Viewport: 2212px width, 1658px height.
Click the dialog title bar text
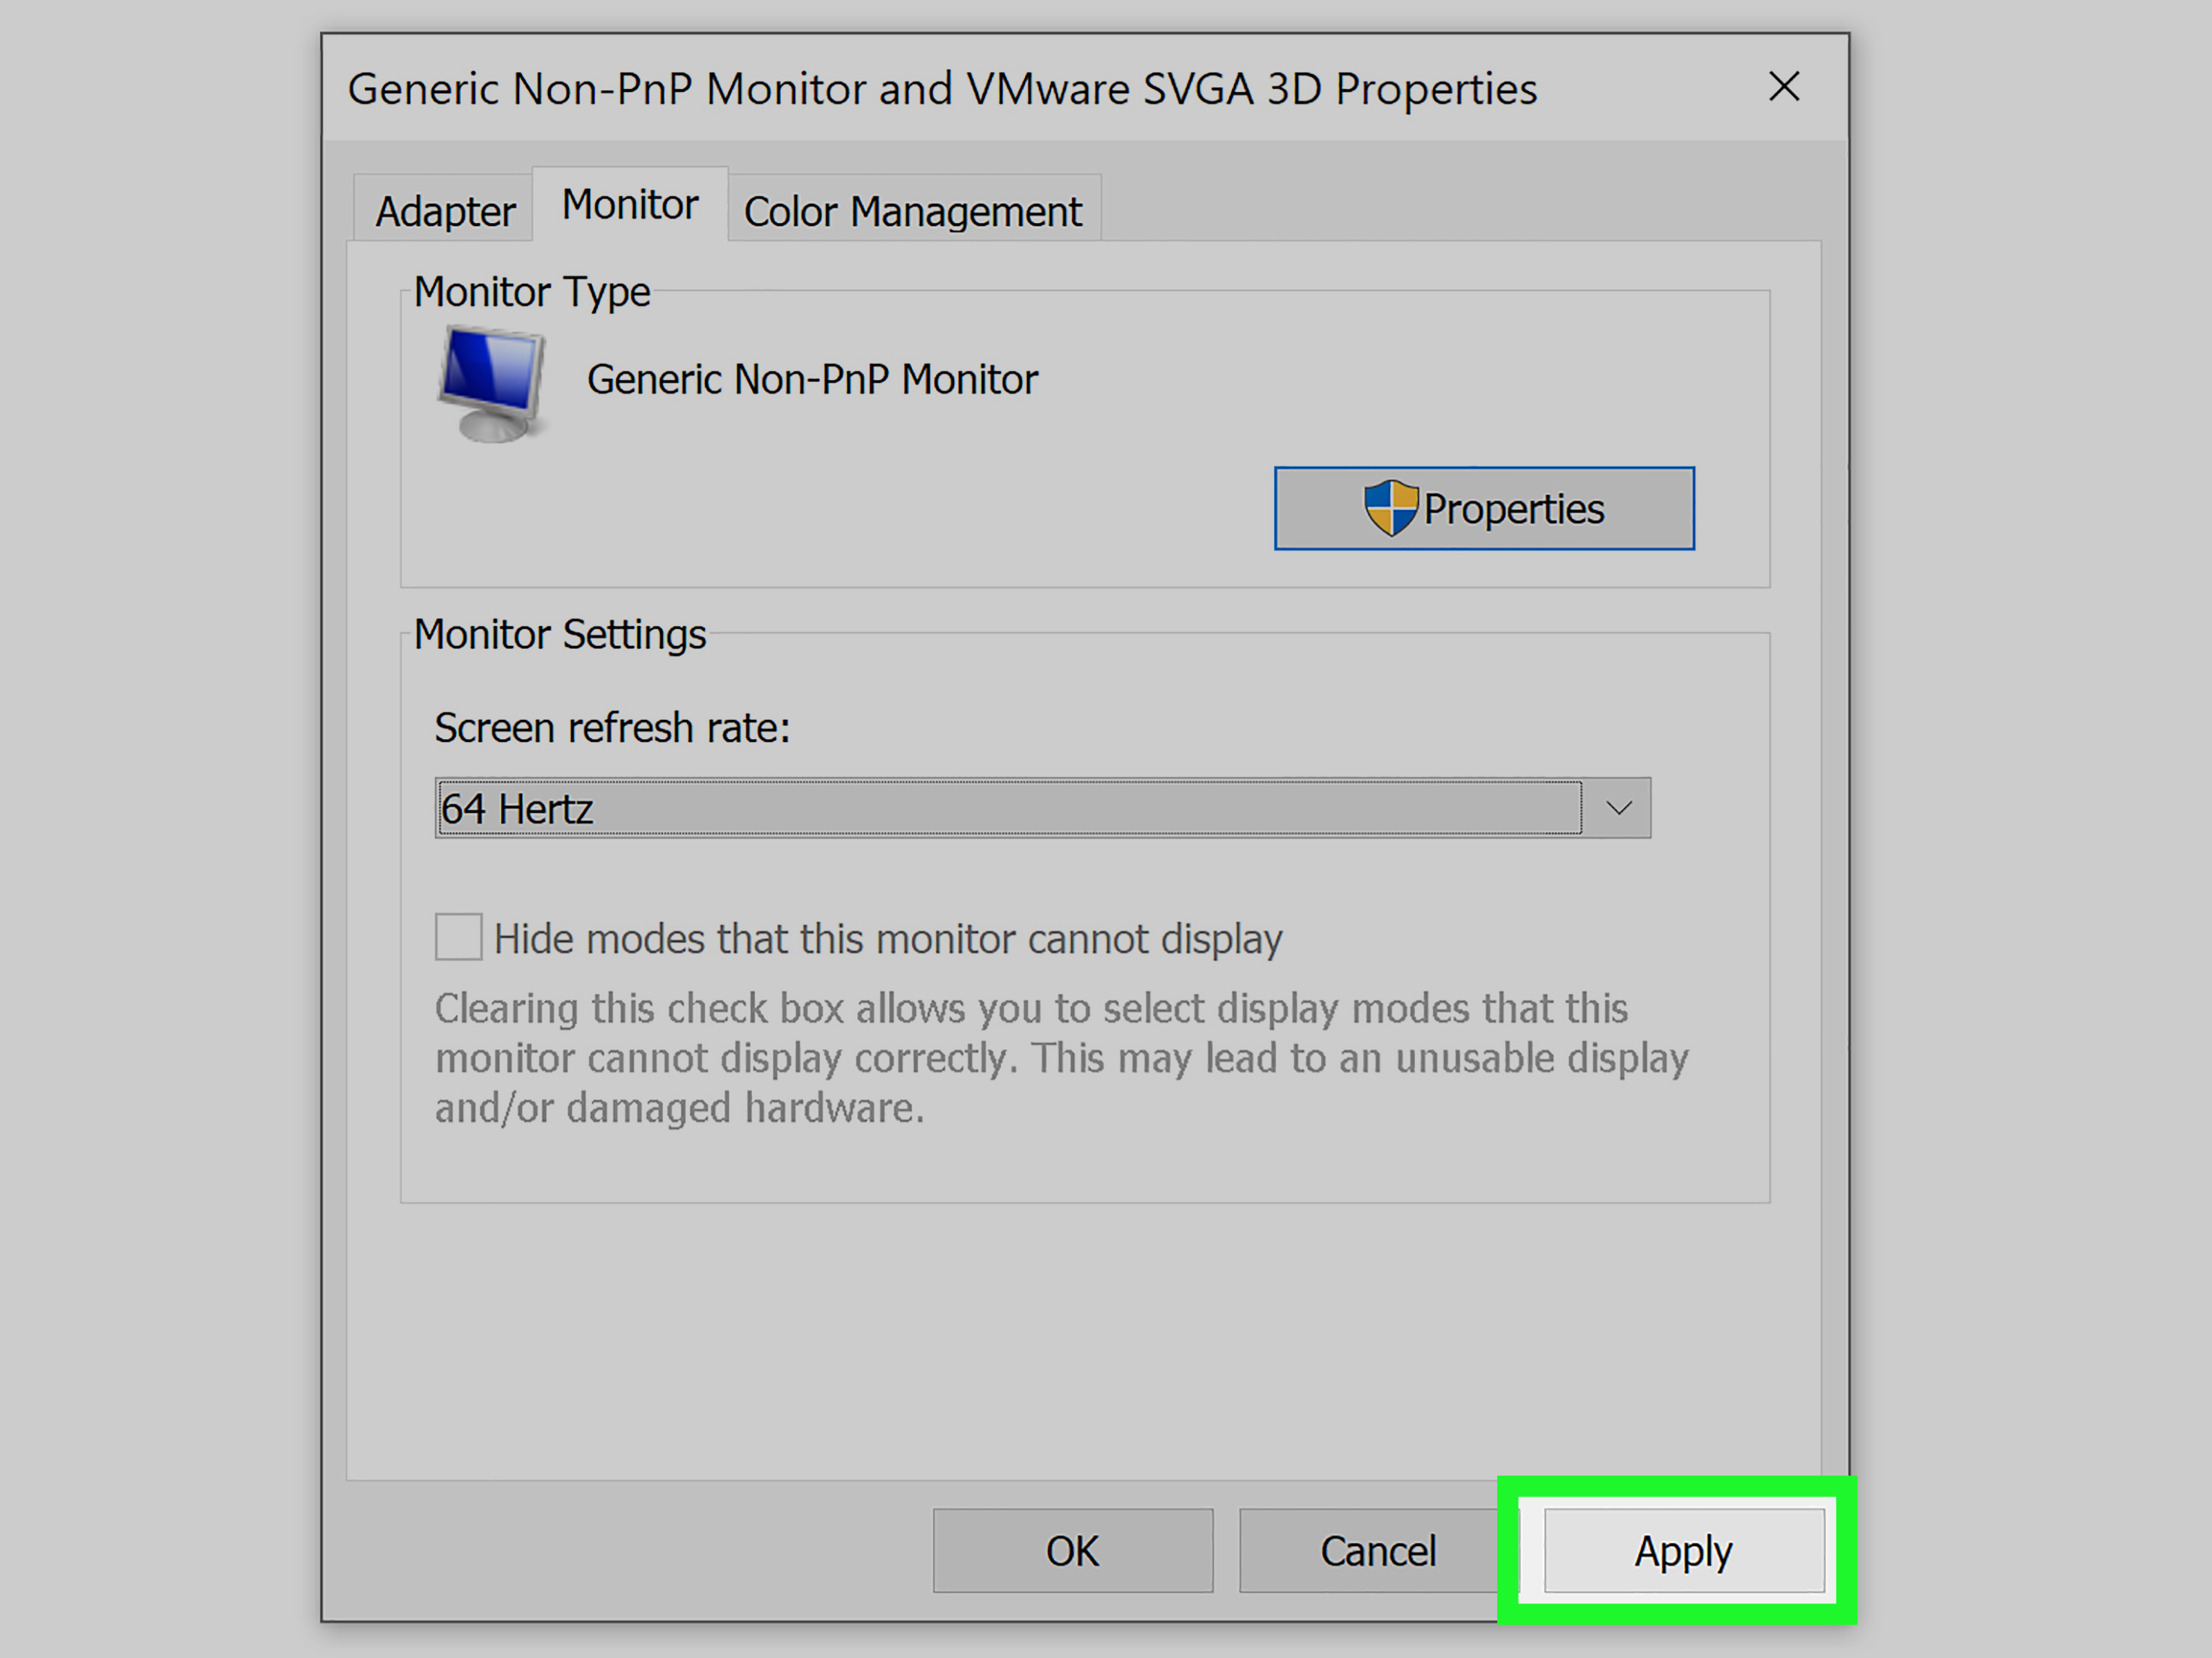tap(941, 89)
